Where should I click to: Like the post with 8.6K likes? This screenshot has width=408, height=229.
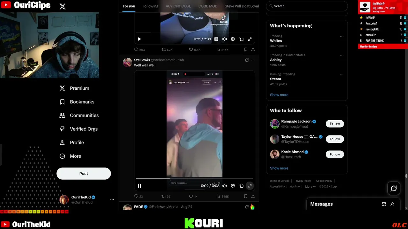(194, 50)
